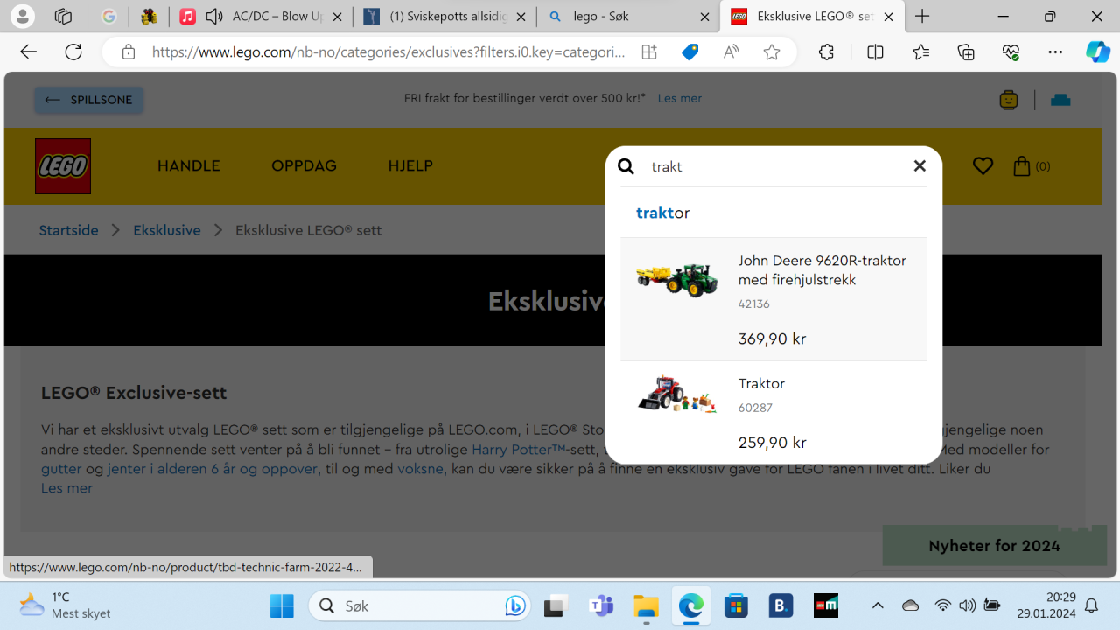Open the browser profile icon

(23, 17)
